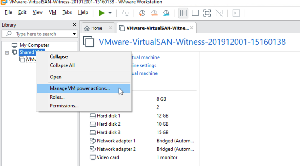The width and height of the screenshot is (300, 166).
Task: Enter full screen mode icon
Action: pos(207,13)
